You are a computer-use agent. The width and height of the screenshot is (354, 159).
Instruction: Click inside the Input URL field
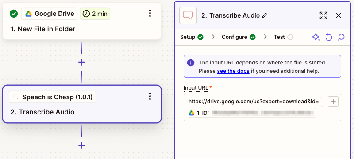(262, 107)
